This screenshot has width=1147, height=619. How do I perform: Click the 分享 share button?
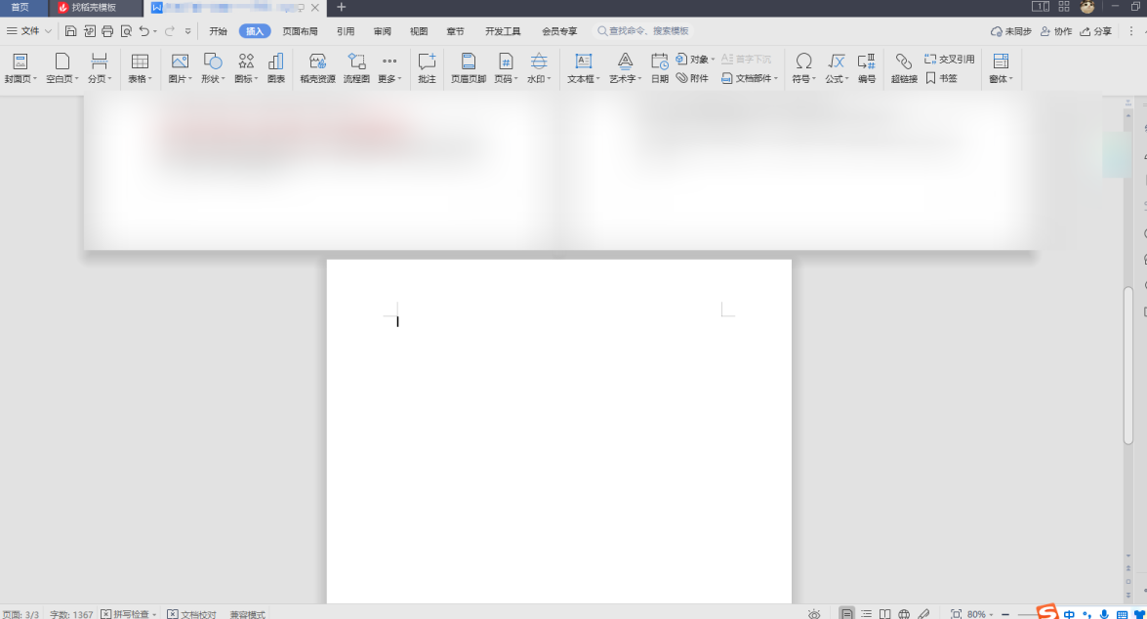[x=1095, y=31]
